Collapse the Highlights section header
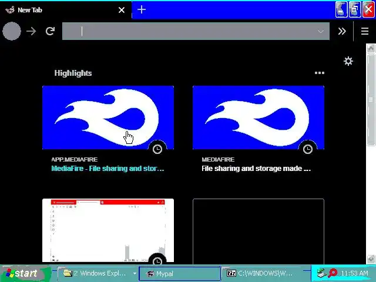The height and width of the screenshot is (282, 376). pyautogui.click(x=73, y=73)
